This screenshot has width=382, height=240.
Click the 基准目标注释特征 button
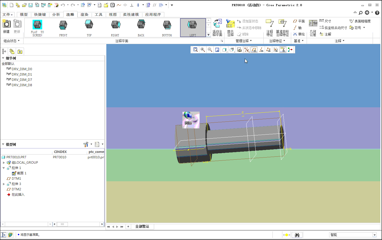pyautogui.click(x=282, y=27)
